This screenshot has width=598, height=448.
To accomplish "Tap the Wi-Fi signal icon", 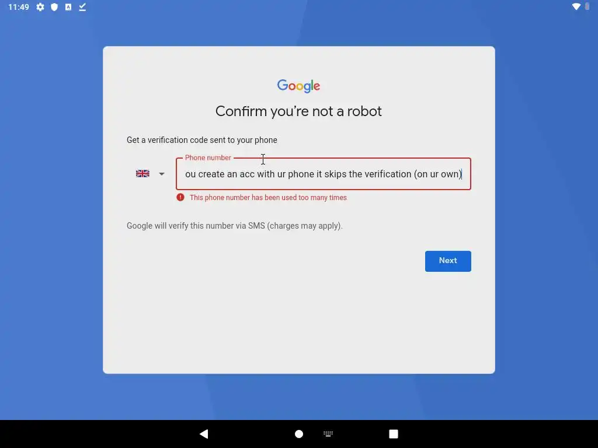I will click(x=576, y=6).
